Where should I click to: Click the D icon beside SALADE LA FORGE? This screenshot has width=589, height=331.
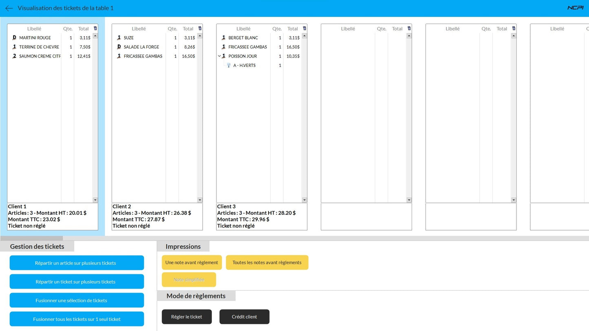pos(119,47)
